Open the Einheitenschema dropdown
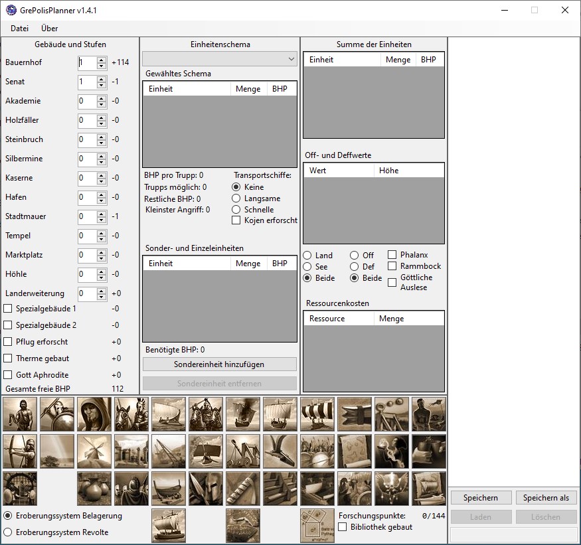Viewport: 581px width, 545px height. [291, 58]
